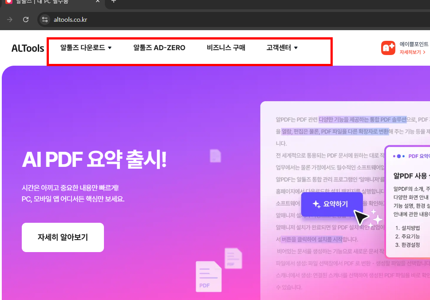Click the forward navigation arrow
The width and height of the screenshot is (430, 300).
9,20
